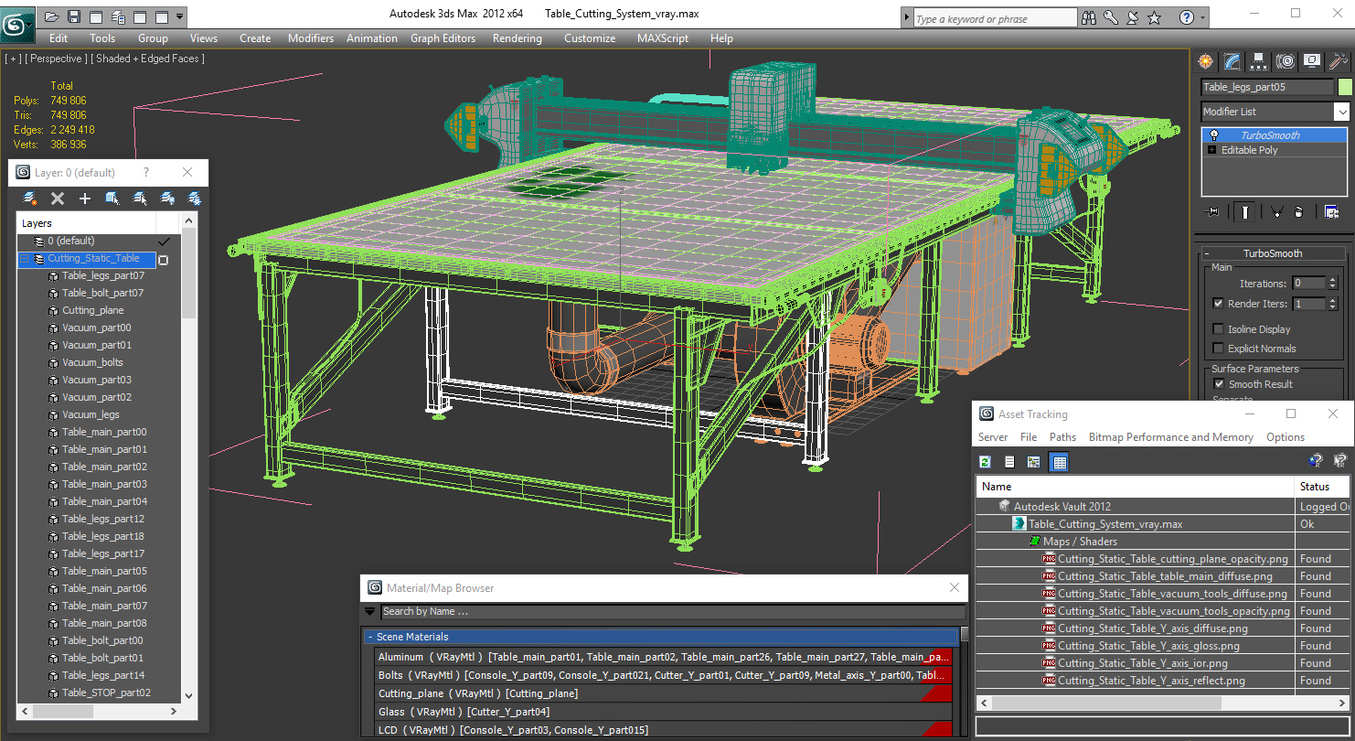This screenshot has height=741, width=1355.
Task: Click Make Unique icon below modifier stack
Action: pos(1275,212)
